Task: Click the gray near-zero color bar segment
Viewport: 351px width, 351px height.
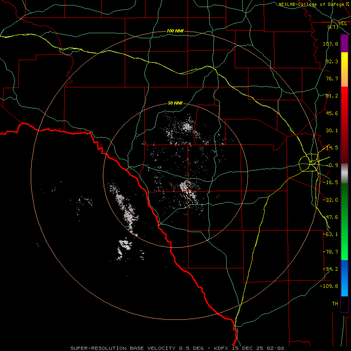Action: click(344, 174)
